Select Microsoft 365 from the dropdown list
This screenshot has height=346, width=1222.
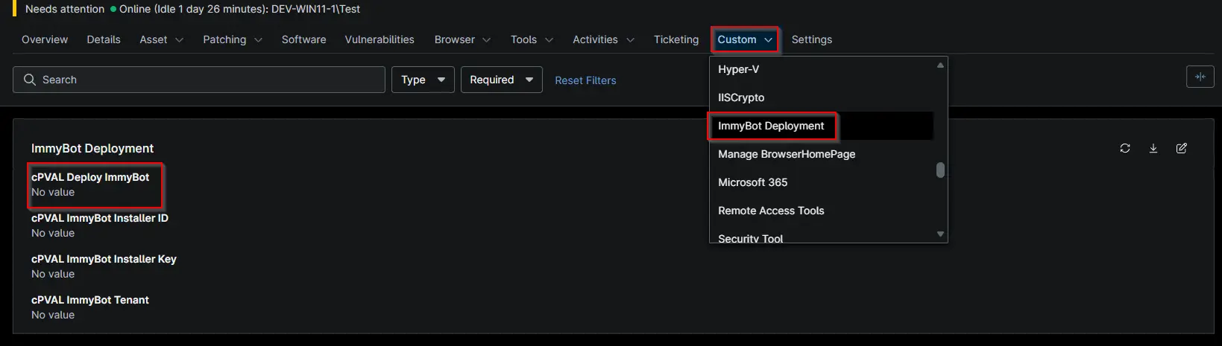click(x=822, y=182)
